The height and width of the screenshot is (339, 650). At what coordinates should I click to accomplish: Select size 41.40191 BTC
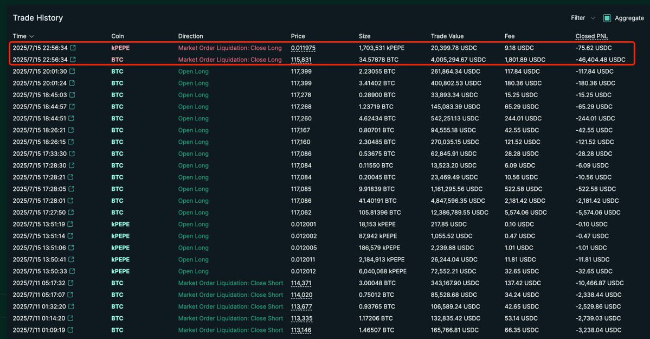377,200
